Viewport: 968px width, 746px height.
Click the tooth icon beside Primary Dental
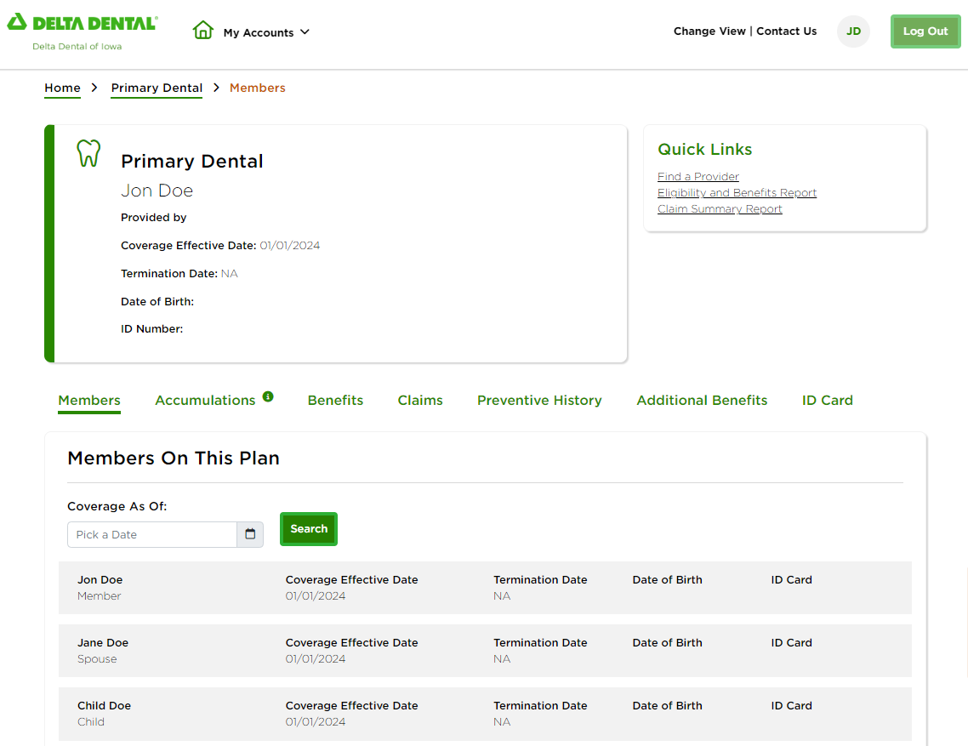pos(88,153)
